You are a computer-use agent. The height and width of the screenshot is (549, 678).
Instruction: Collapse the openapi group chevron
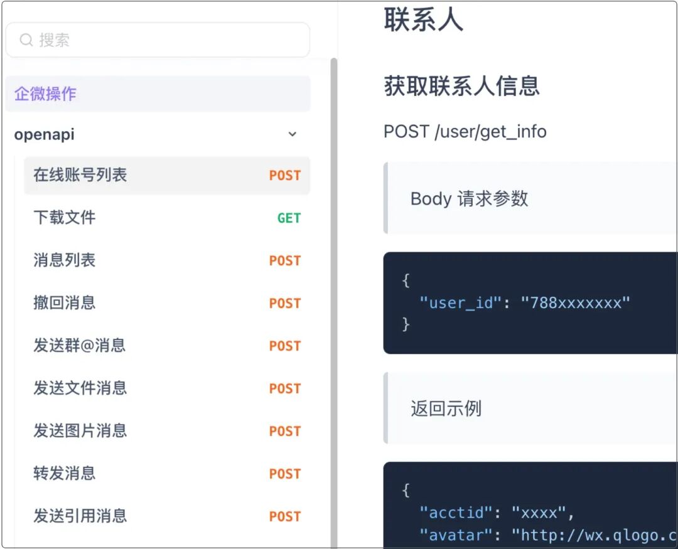293,134
